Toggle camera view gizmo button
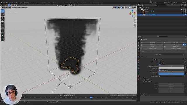Viewport: 187px width, 105px height. point(135,24)
